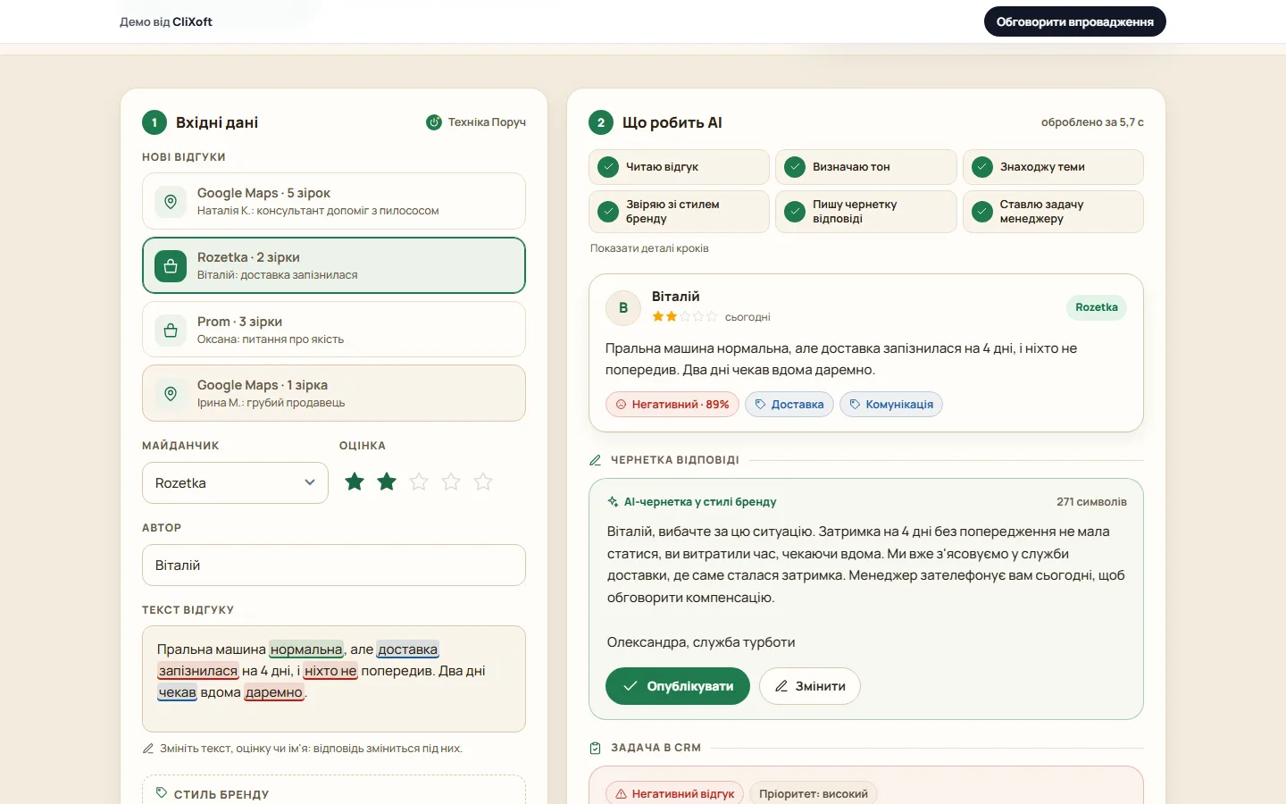This screenshot has width=1286, height=804.
Task: Click the tag icon in Доставка chip
Action: click(x=760, y=405)
